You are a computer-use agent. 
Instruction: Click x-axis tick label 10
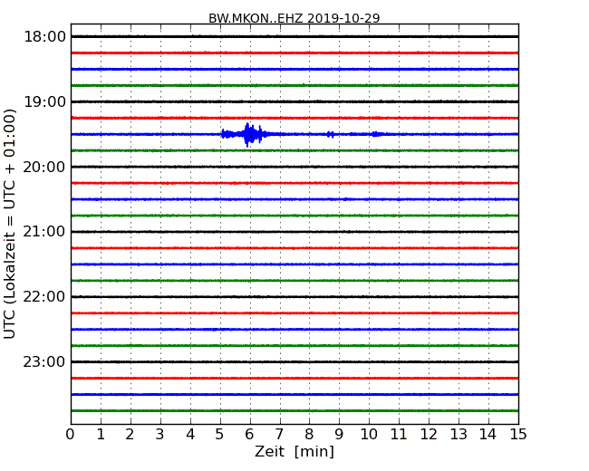[x=369, y=434]
